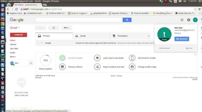Click Add account button
This screenshot has height=112, width=202.
point(165,48)
